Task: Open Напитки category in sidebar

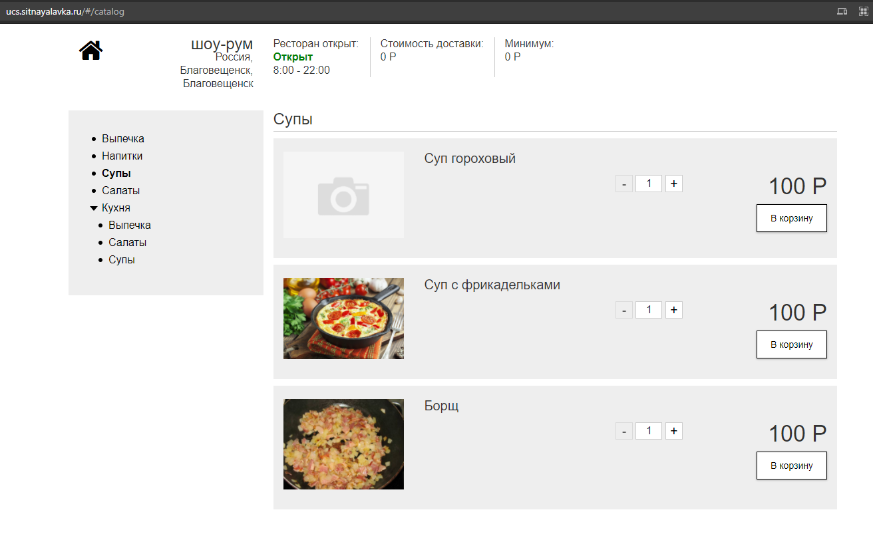Action: (x=122, y=156)
